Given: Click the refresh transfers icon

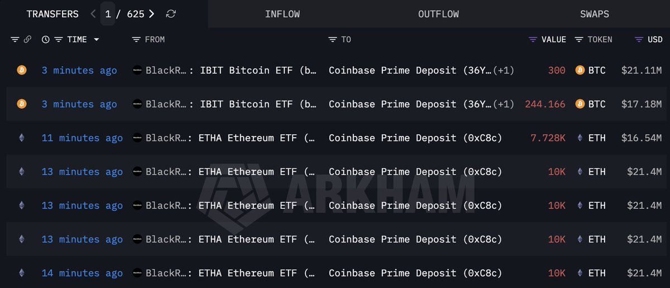Looking at the screenshot, I should click(x=171, y=14).
